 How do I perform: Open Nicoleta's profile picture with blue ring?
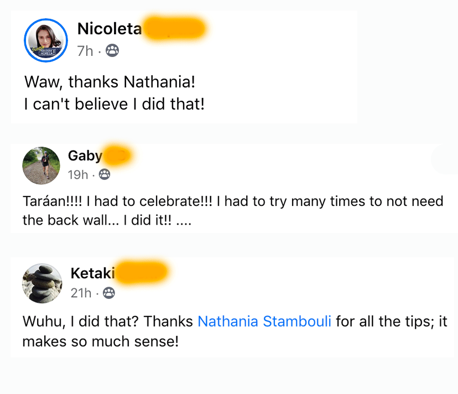point(46,40)
